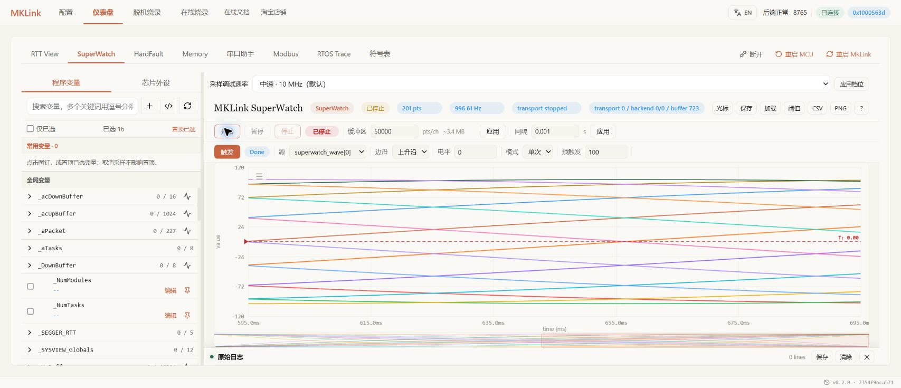Click the red trigger level marker on chart
901x388 pixels.
click(246, 242)
